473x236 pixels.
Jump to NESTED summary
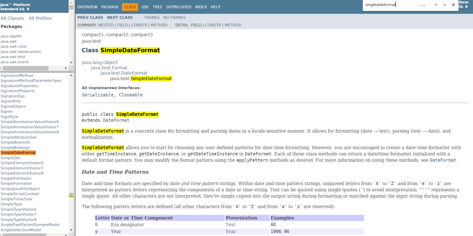pos(106,25)
